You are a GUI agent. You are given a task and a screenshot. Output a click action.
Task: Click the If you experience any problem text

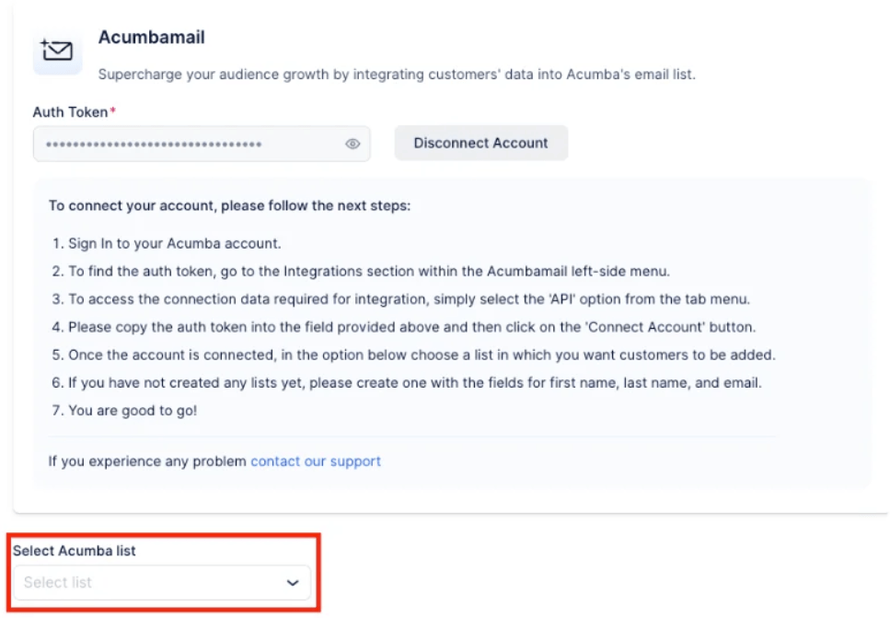pos(147,461)
